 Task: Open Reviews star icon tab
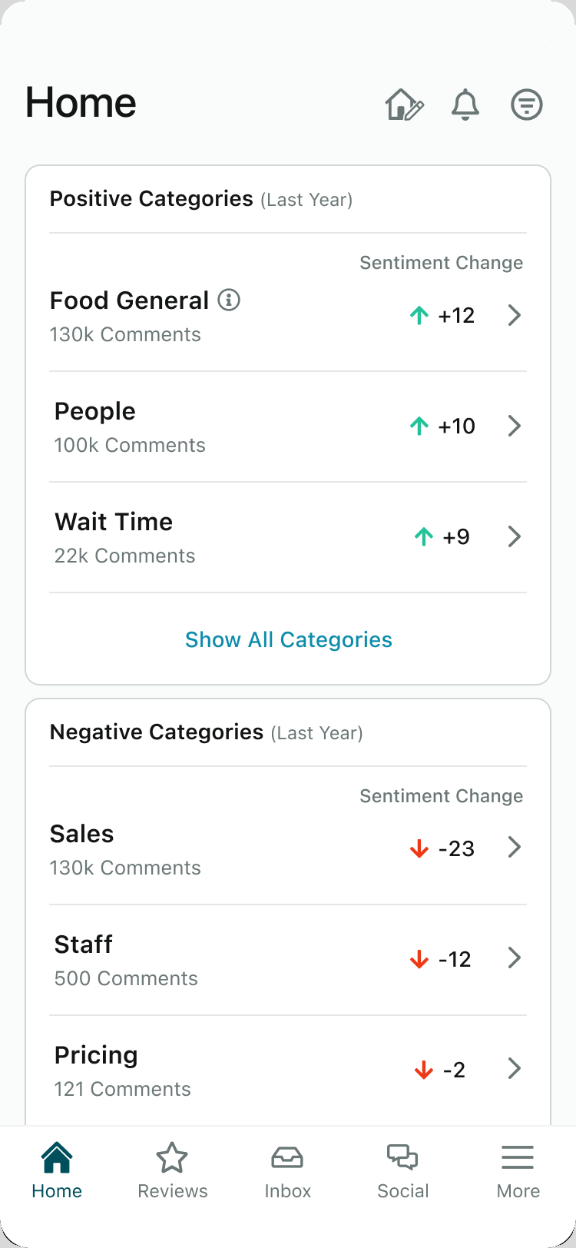coord(172,1157)
